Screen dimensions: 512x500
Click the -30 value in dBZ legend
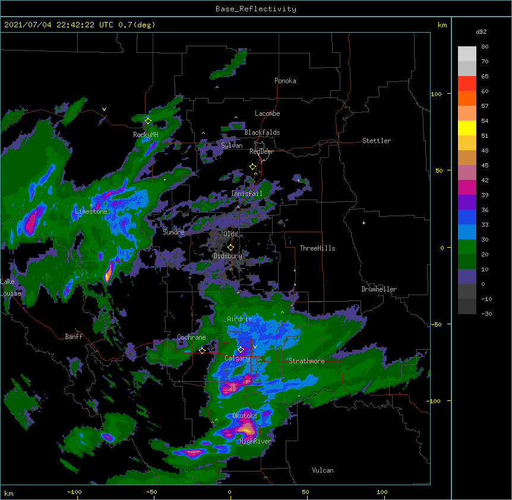[x=486, y=314]
